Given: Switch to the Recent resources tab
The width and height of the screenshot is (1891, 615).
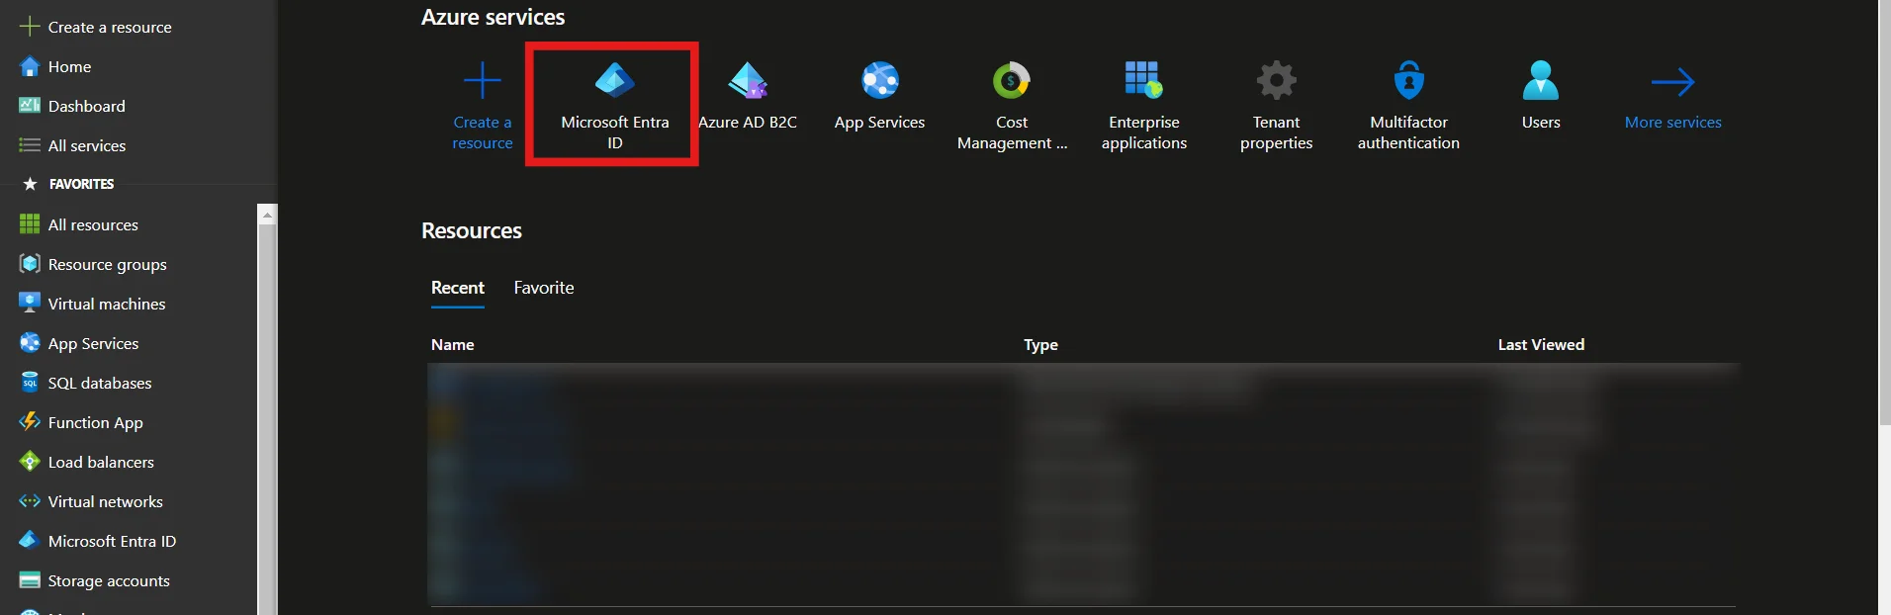Looking at the screenshot, I should [x=458, y=288].
